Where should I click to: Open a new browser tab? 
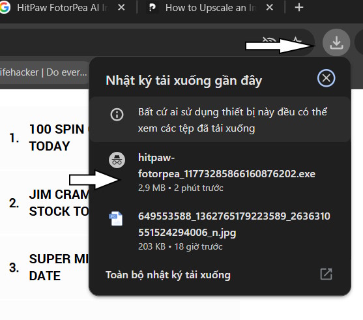(299, 7)
